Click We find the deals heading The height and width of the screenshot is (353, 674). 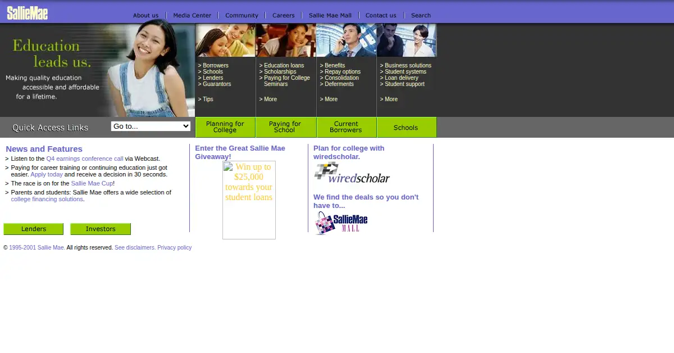pyautogui.click(x=366, y=201)
